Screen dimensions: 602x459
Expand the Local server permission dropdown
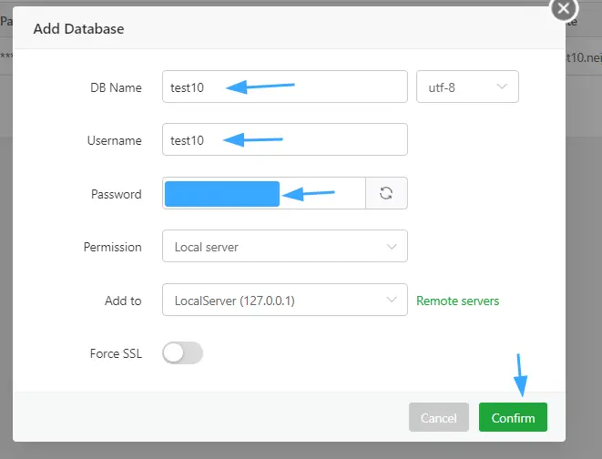283,247
